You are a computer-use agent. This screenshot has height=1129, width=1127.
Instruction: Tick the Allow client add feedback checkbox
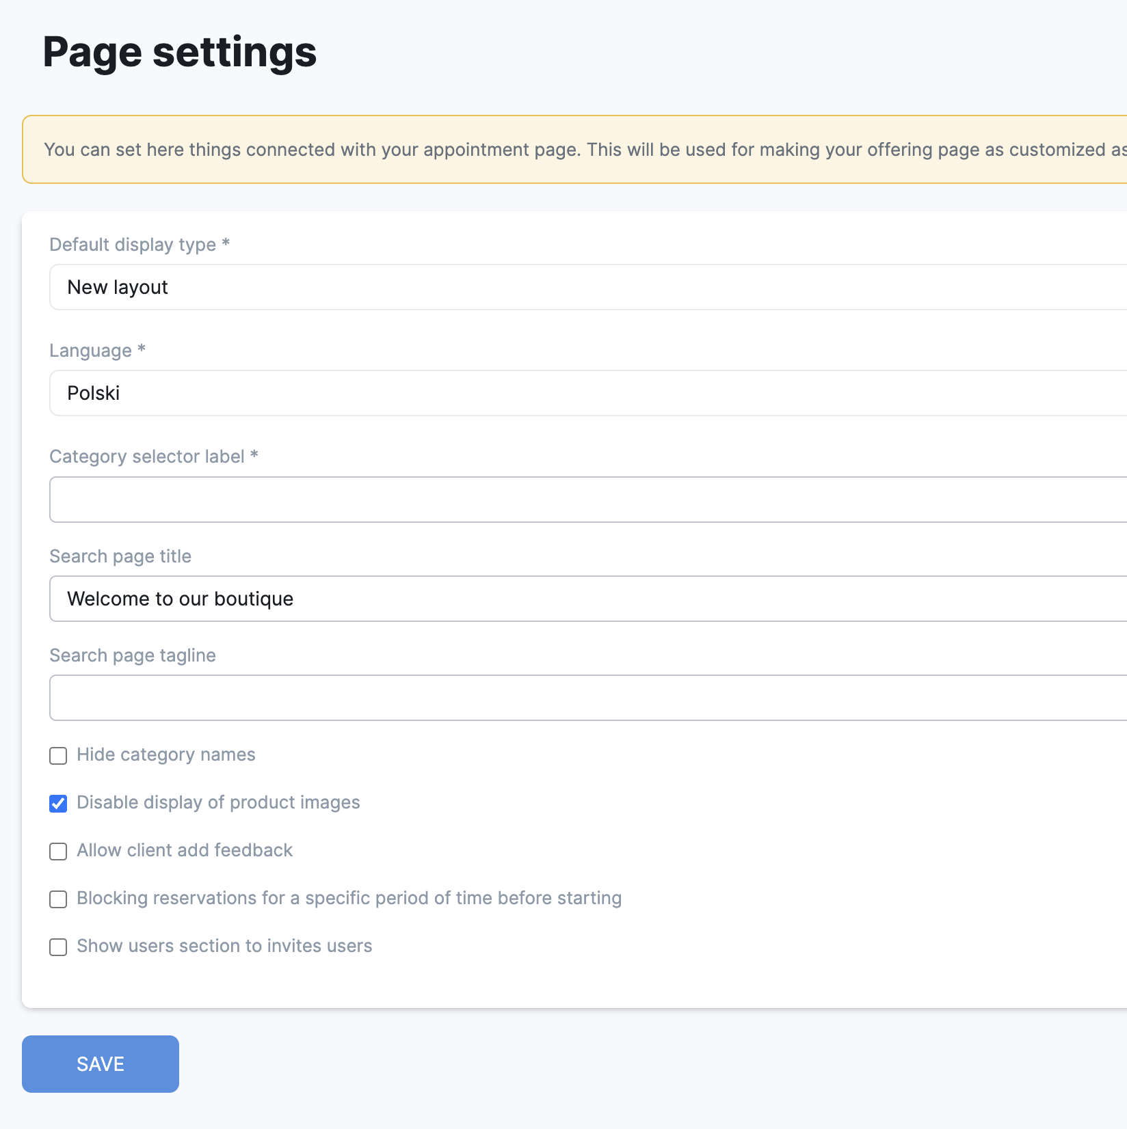58,852
